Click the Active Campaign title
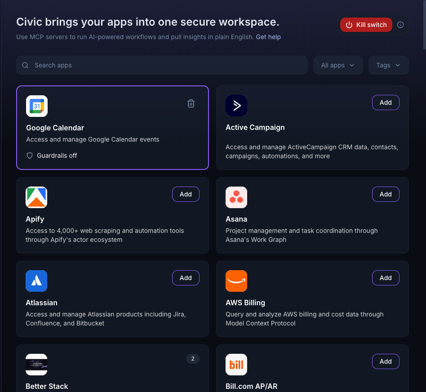426x392 pixels. (x=255, y=127)
